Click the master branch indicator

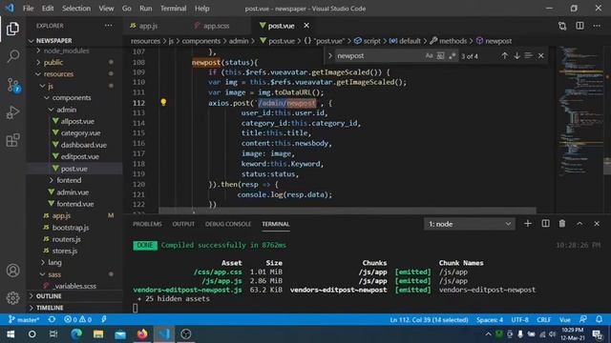(24, 320)
